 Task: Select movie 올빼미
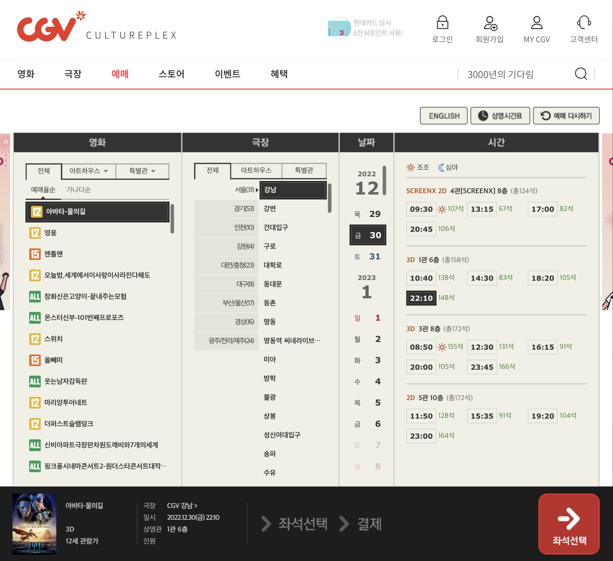[97, 360]
